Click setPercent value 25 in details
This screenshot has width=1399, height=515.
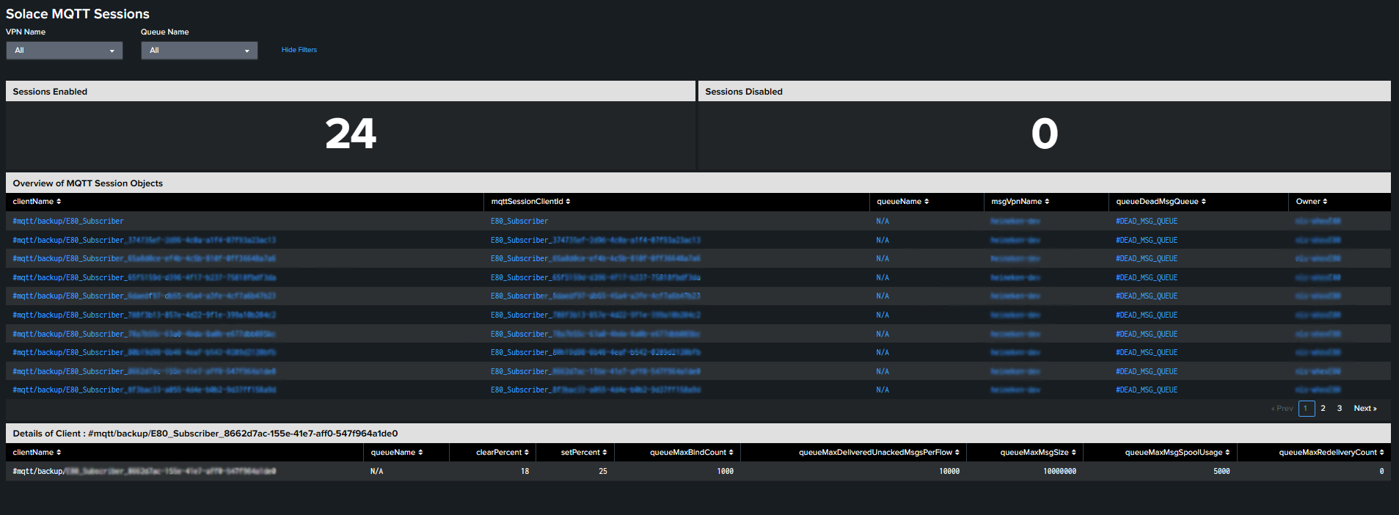point(602,472)
